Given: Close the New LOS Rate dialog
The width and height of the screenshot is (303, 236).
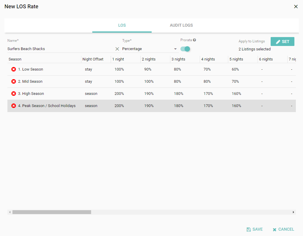Looking at the screenshot, I should [296, 7].
